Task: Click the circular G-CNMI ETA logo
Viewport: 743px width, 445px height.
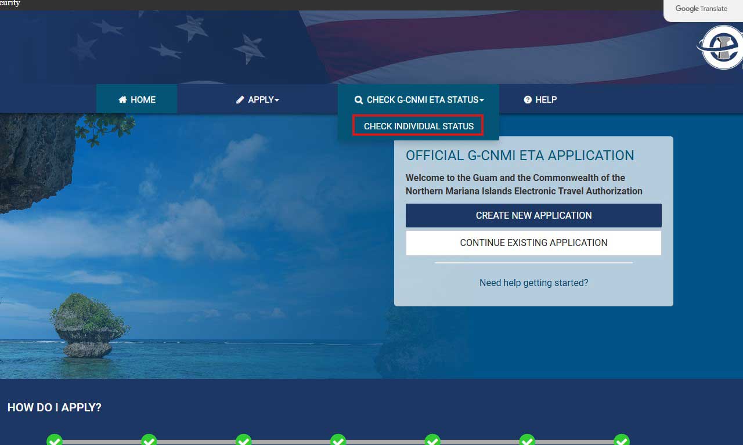Action: 720,48
